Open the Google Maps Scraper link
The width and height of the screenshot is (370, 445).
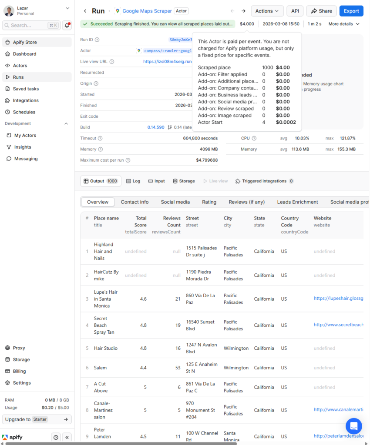(147, 11)
